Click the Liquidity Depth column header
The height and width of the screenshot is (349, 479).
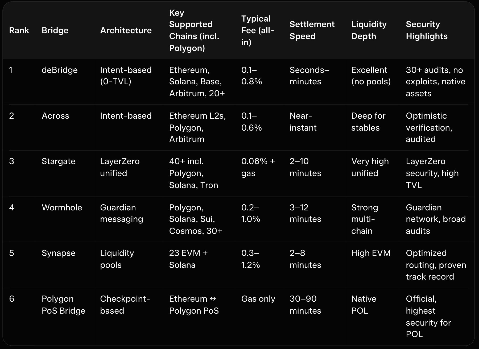pos(369,30)
